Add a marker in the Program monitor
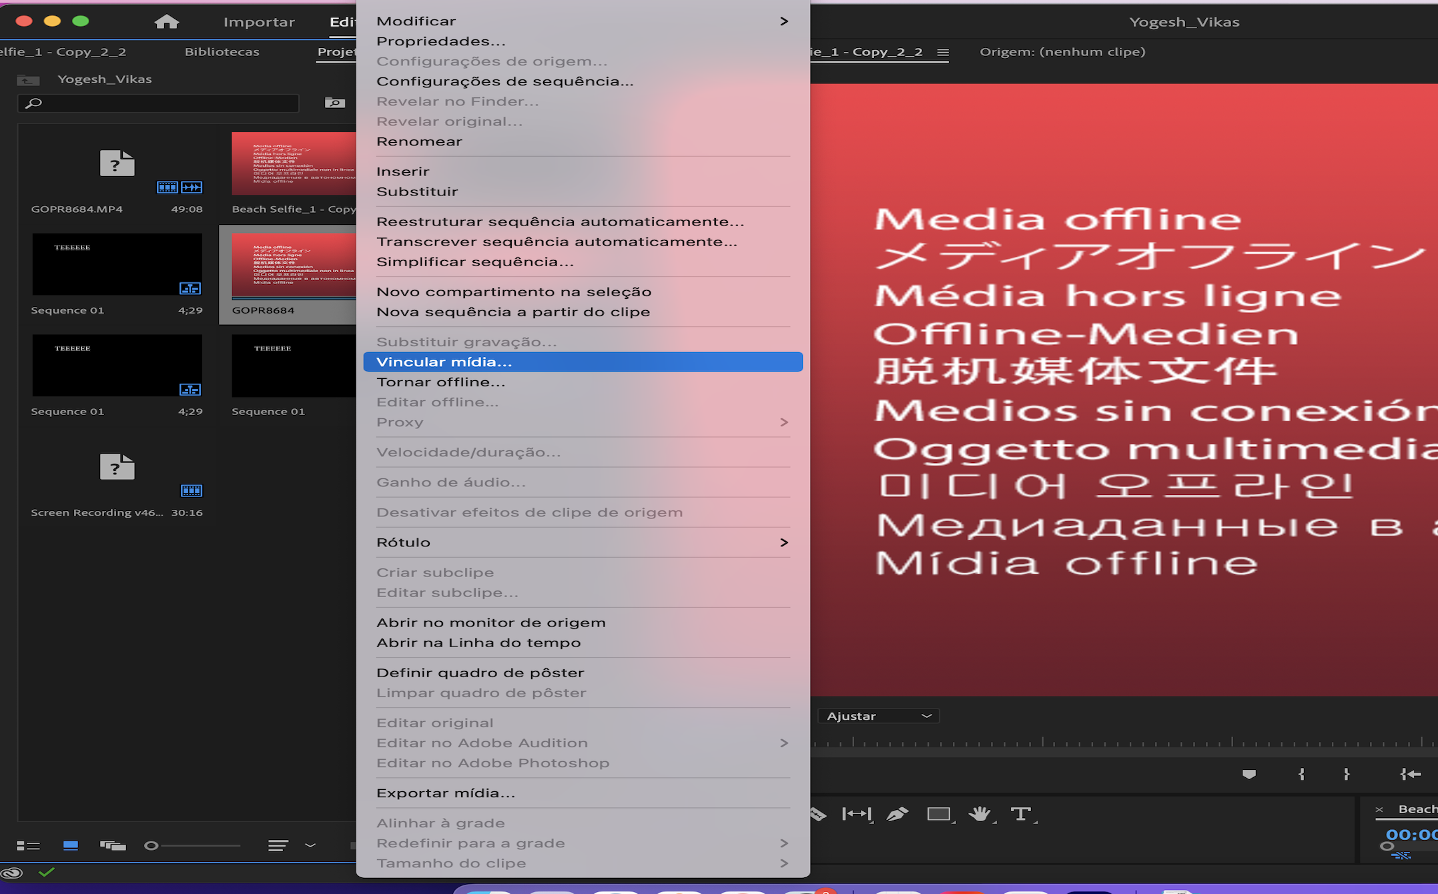 (1248, 774)
